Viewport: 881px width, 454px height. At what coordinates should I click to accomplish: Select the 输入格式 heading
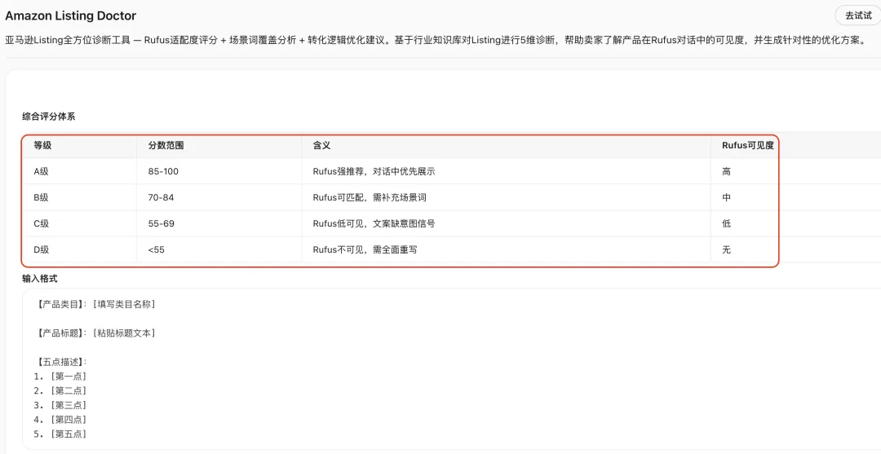click(39, 278)
